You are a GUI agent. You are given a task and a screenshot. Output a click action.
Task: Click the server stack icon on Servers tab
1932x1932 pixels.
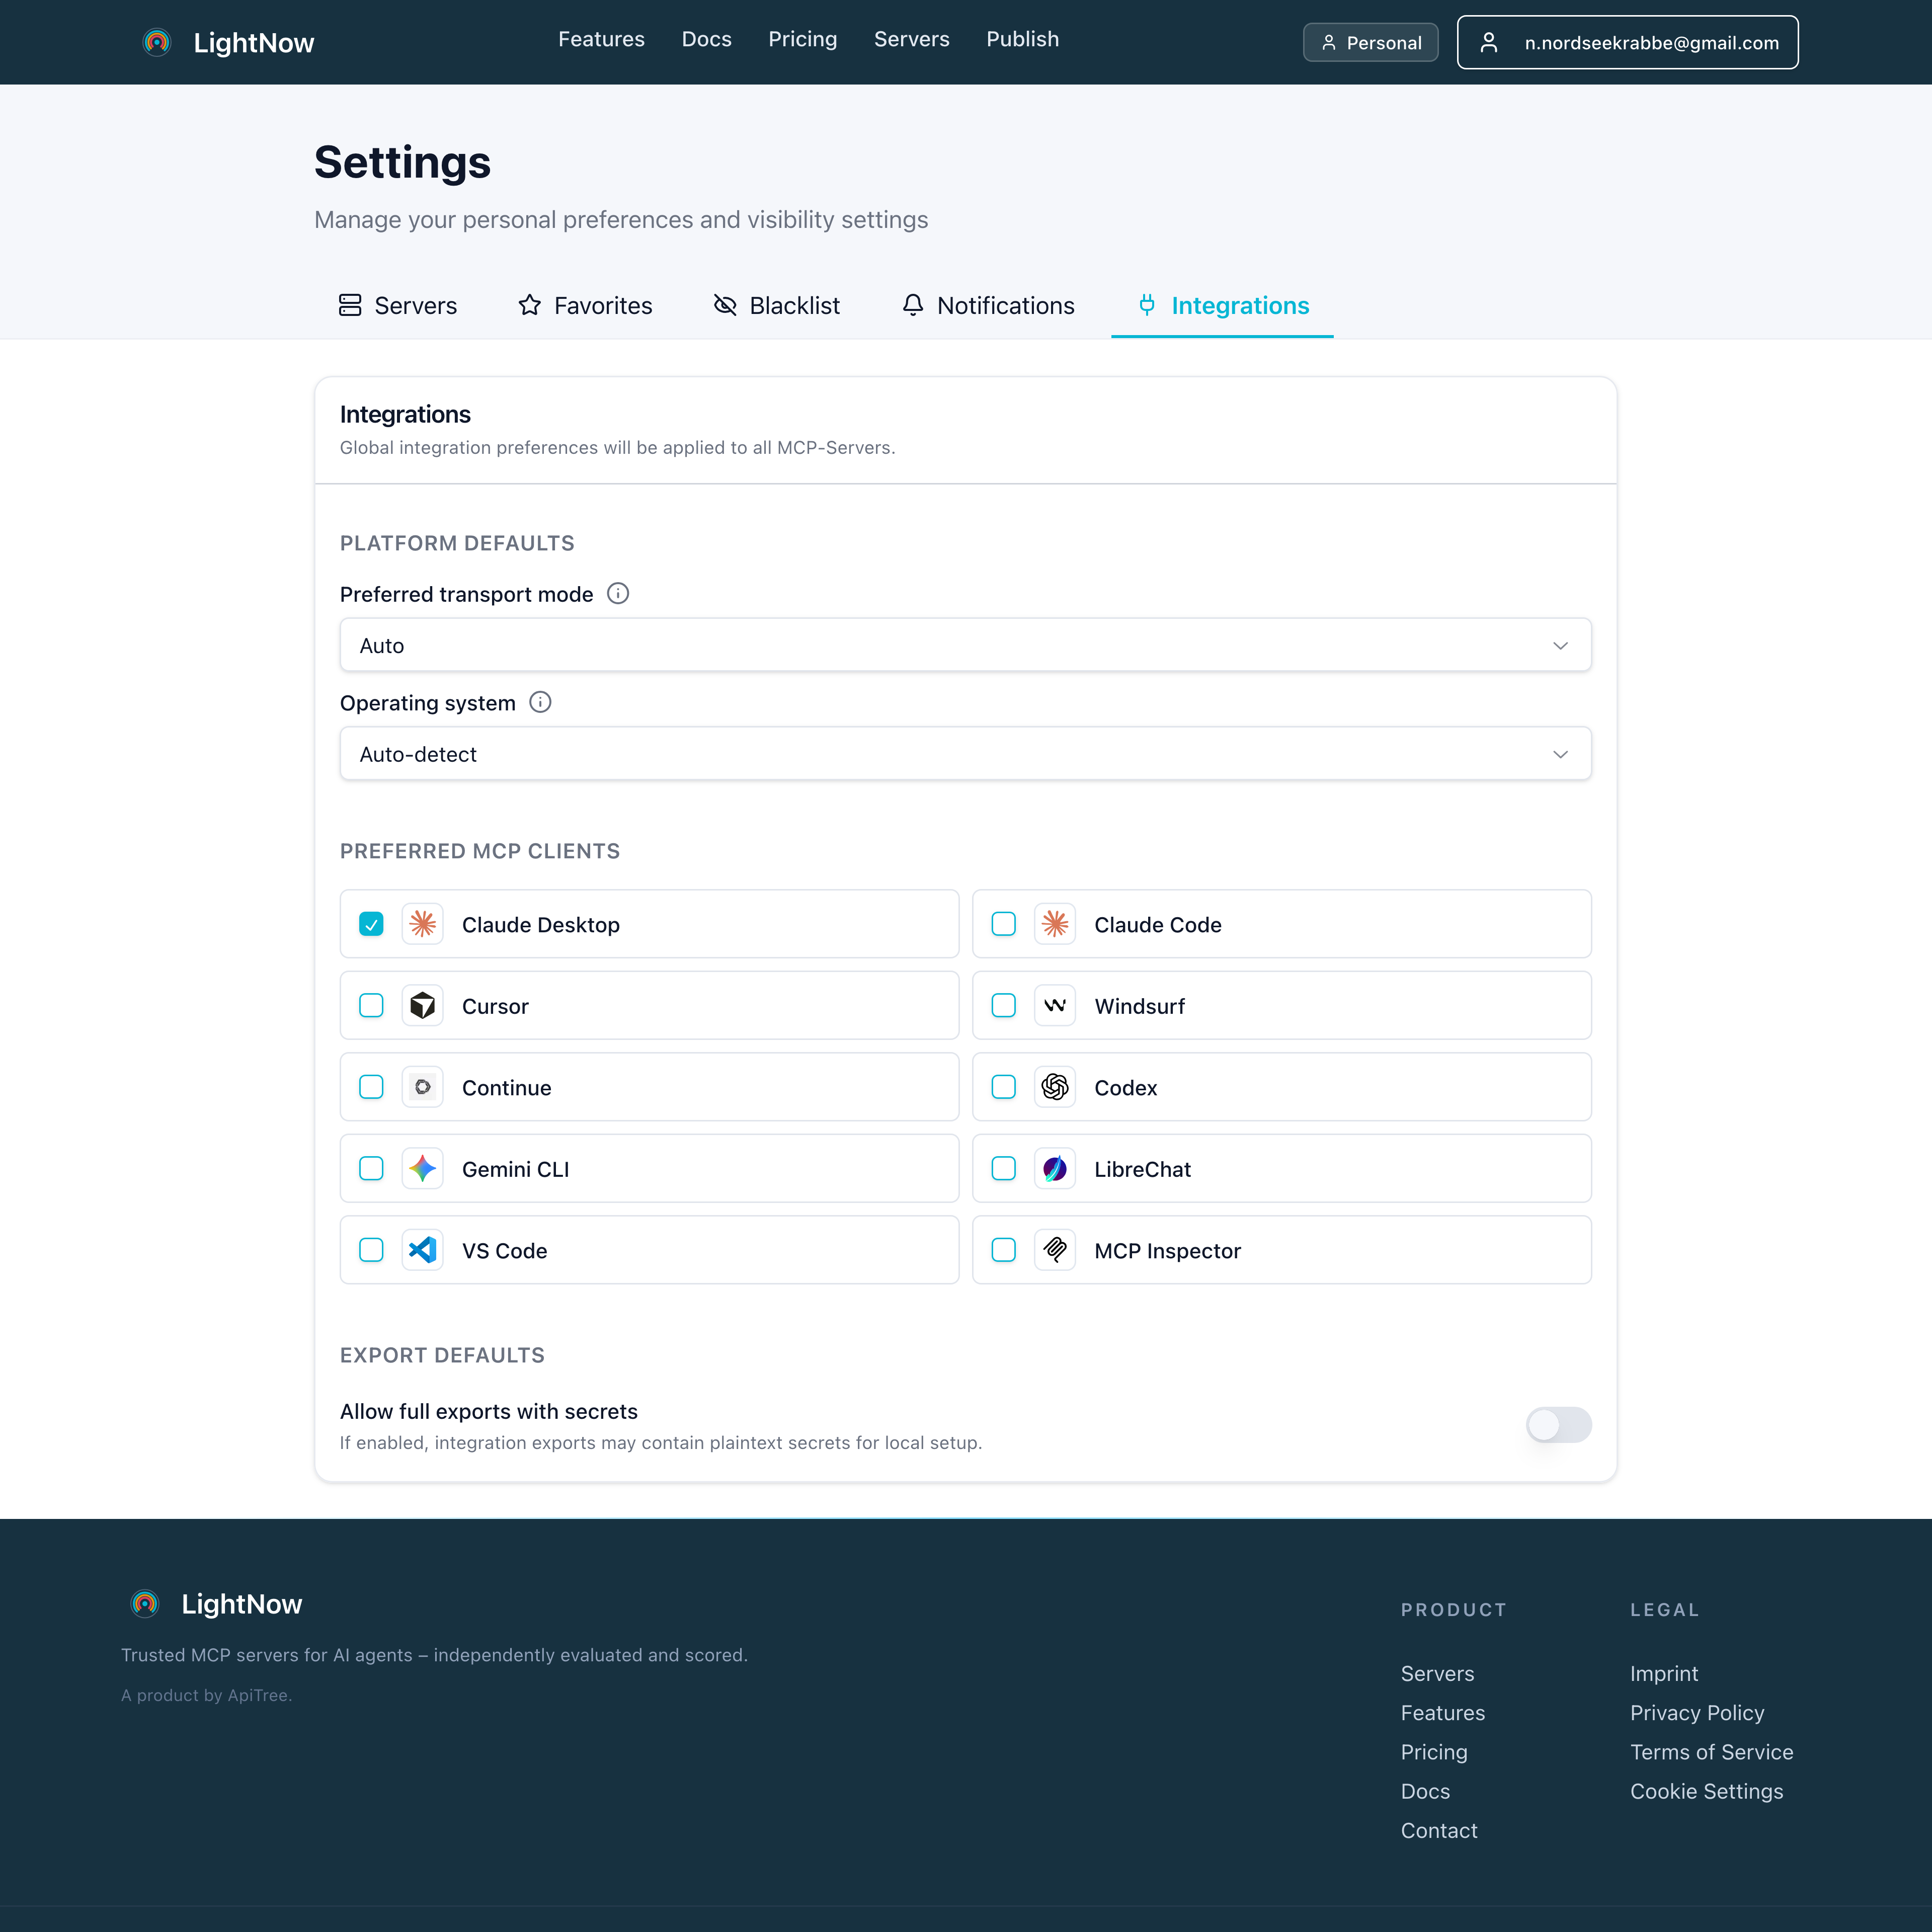tap(350, 305)
